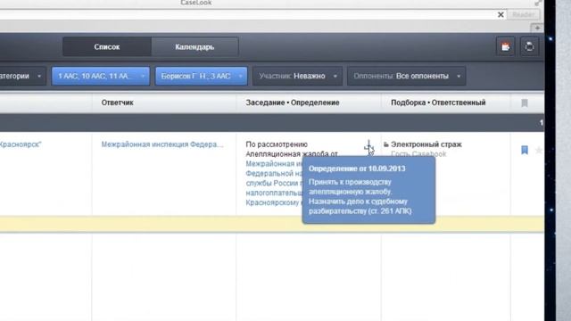
Task: Click Заседание • Определение column header
Action: click(293, 103)
